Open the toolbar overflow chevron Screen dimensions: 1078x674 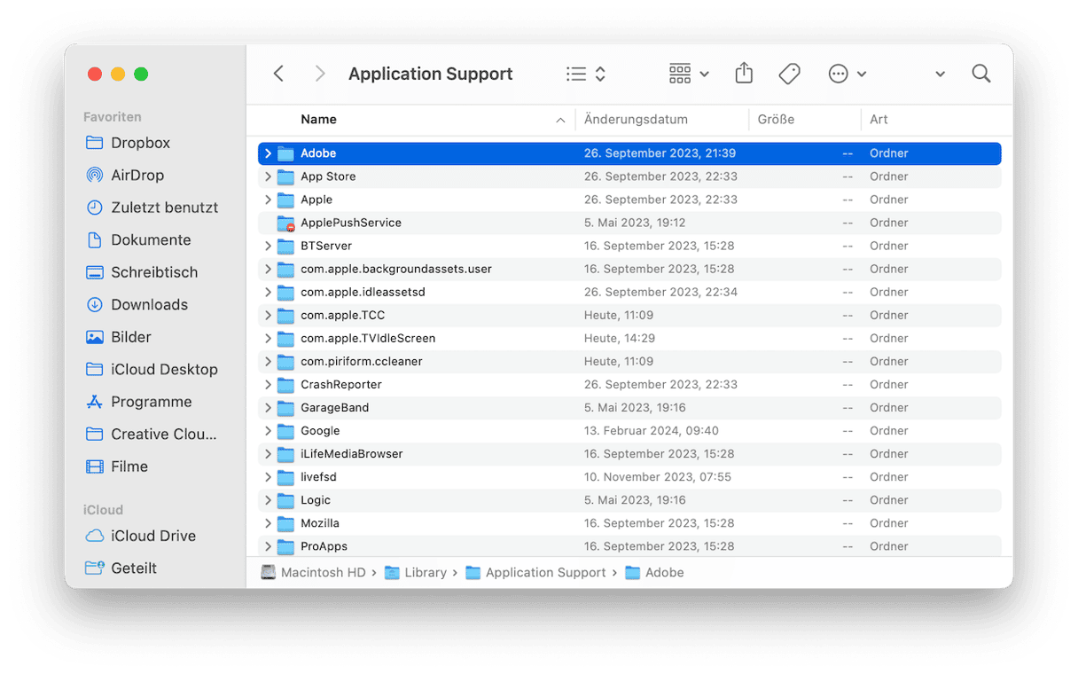(940, 74)
